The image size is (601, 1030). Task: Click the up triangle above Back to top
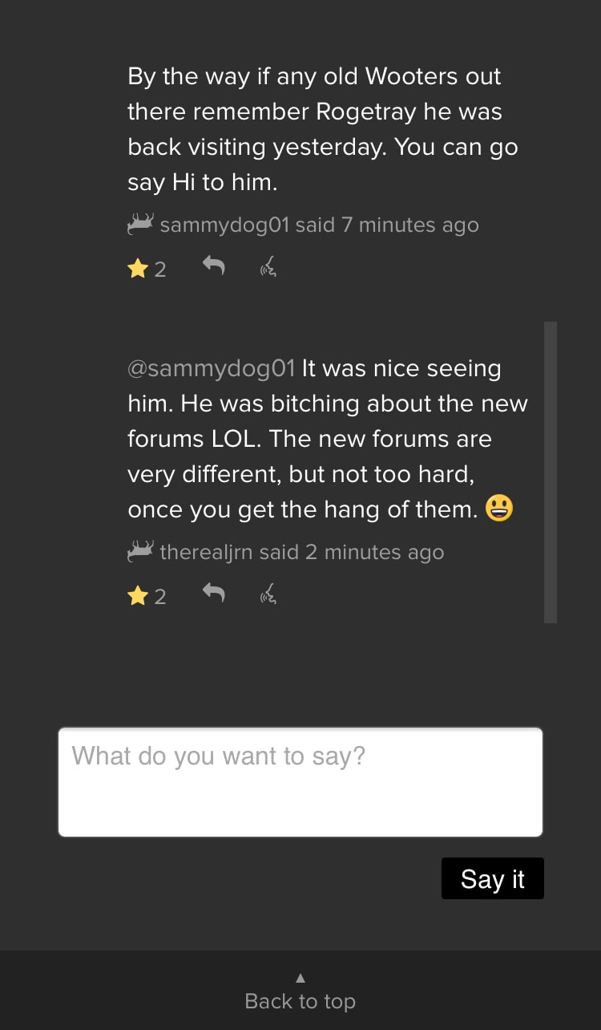[300, 978]
